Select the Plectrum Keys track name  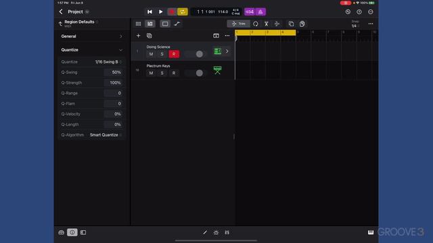[158, 66]
